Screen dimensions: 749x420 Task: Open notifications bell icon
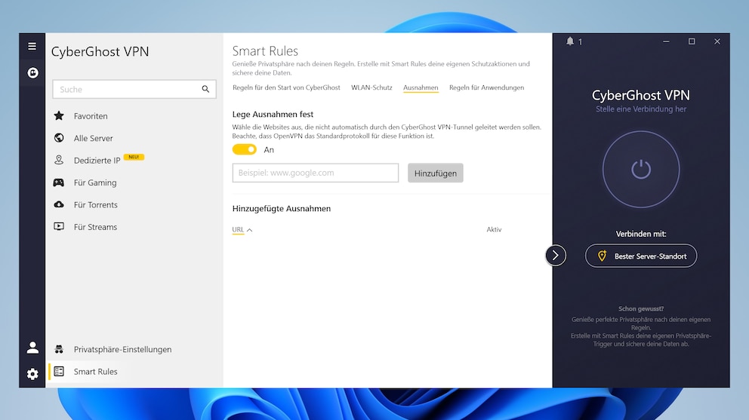pos(570,41)
